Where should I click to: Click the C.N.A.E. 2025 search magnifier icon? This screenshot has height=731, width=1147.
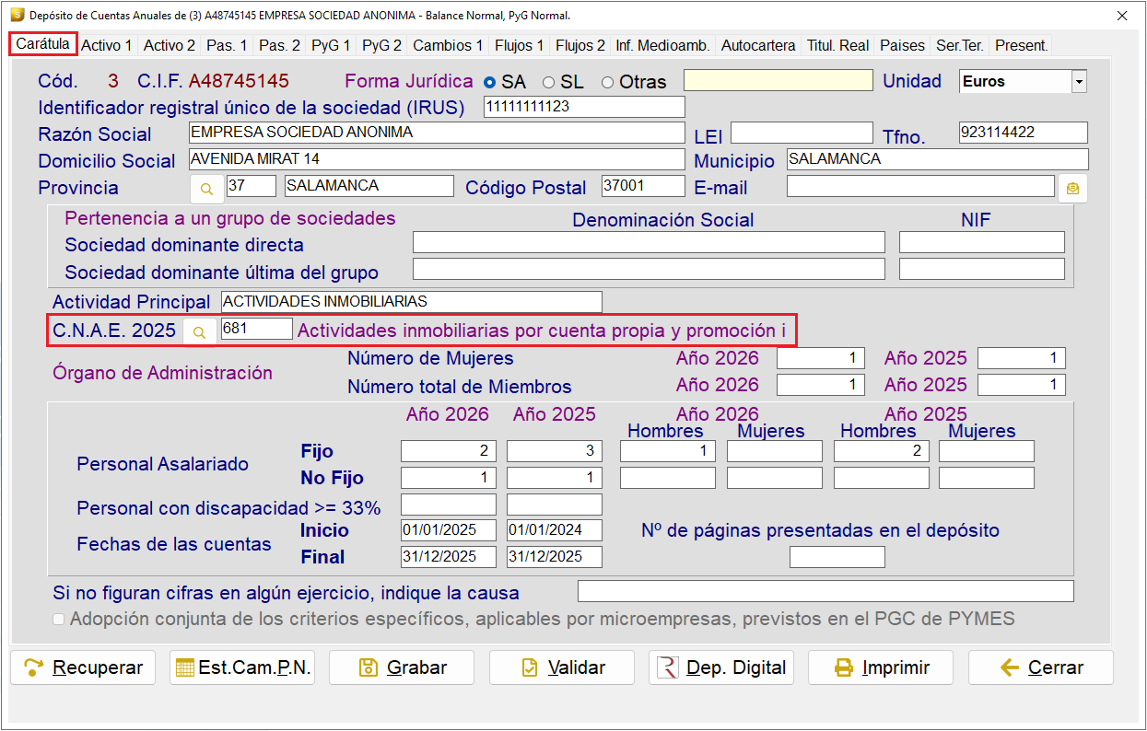pos(199,331)
